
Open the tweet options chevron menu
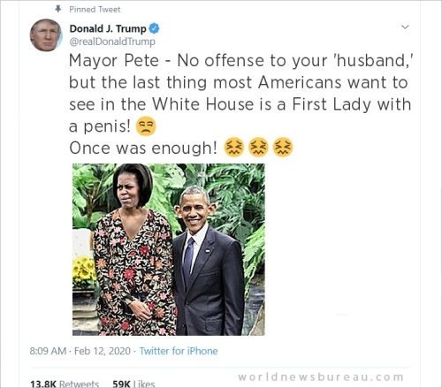coord(406,27)
